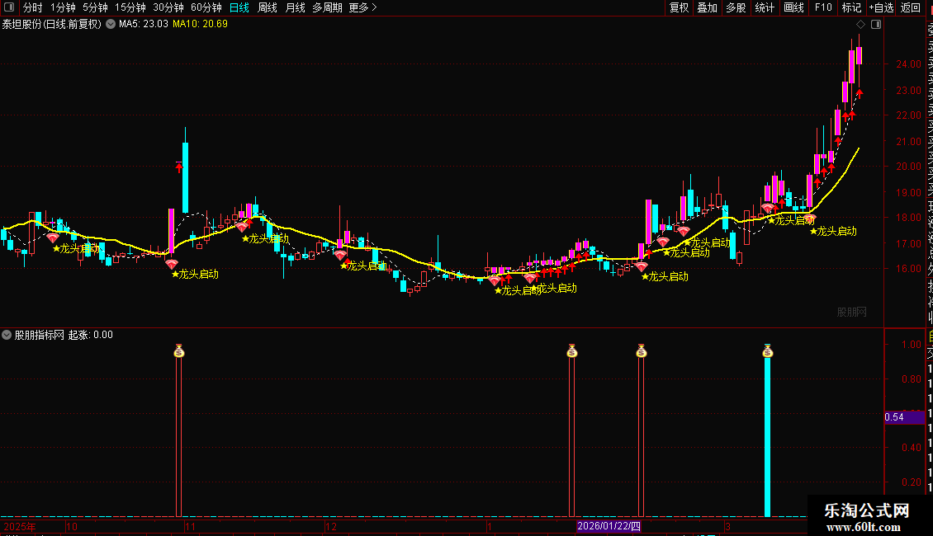Image resolution: width=933 pixels, height=536 pixels.
Task: Click the 1.00 label on indicator axis
Action: 912,345
